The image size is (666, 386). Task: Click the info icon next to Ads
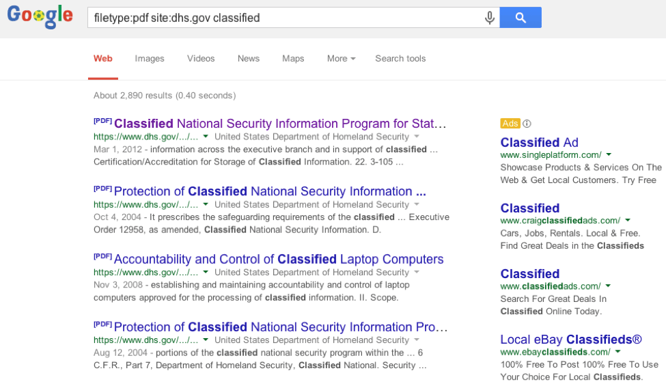click(527, 124)
